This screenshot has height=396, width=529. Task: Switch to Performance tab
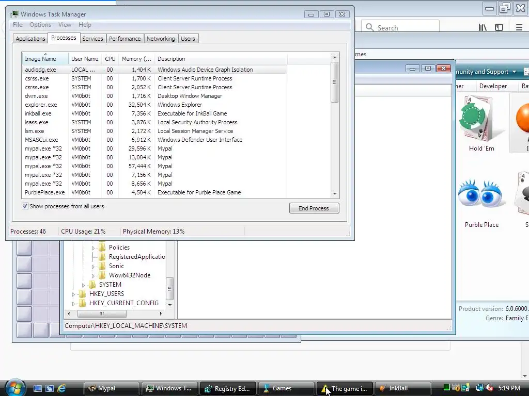tap(125, 39)
